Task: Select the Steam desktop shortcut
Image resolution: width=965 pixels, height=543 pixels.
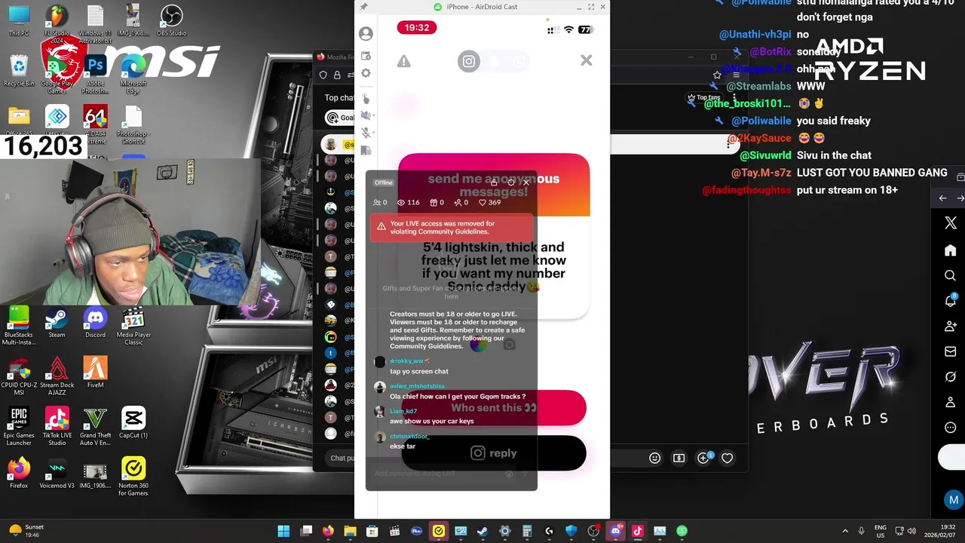Action: 57,322
